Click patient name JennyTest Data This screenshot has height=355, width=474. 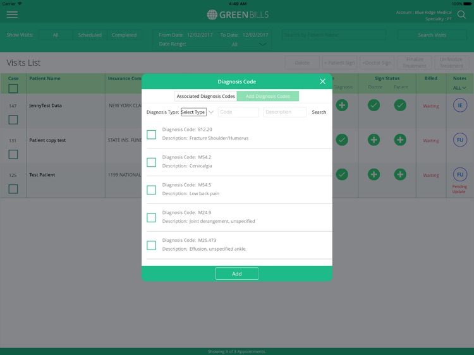(x=46, y=105)
